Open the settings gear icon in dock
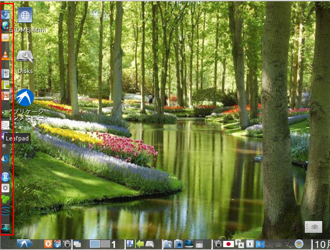This screenshot has width=330, height=250. pyautogui.click(x=5, y=188)
